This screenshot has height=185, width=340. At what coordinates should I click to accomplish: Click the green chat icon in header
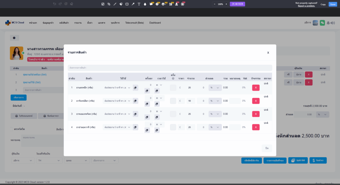point(322,23)
